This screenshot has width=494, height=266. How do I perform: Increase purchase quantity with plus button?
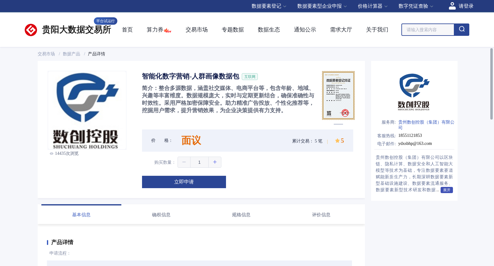point(215,162)
